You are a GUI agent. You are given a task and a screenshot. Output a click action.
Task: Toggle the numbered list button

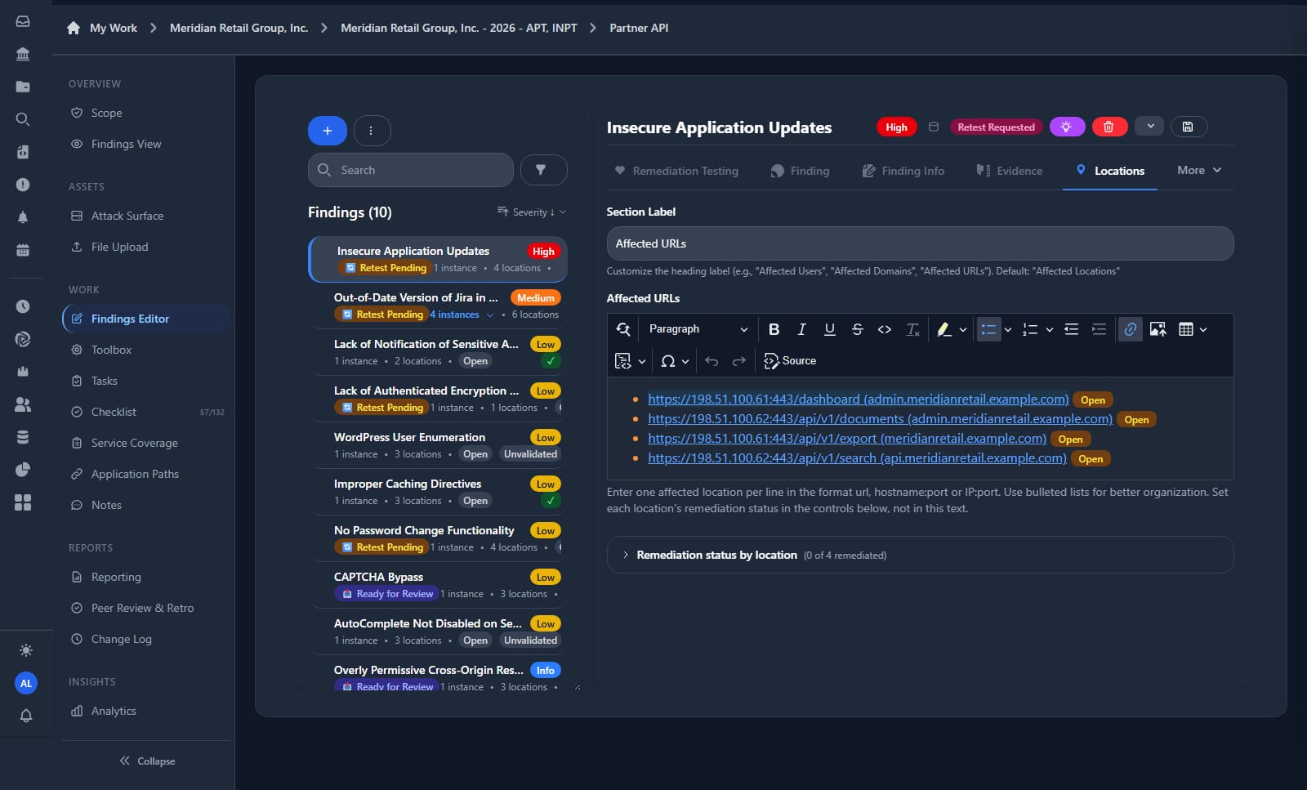[1030, 329]
